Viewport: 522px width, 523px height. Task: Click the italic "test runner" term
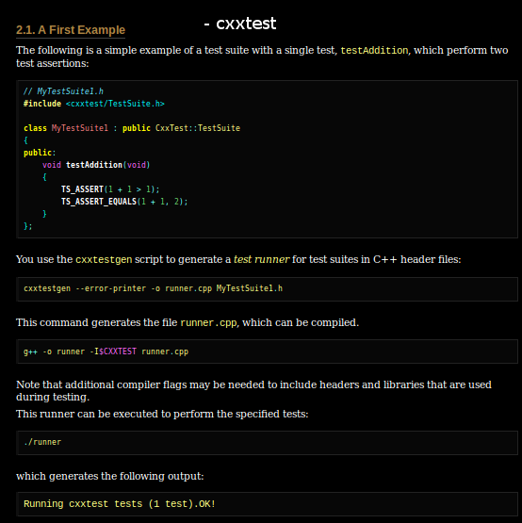pyautogui.click(x=261, y=259)
